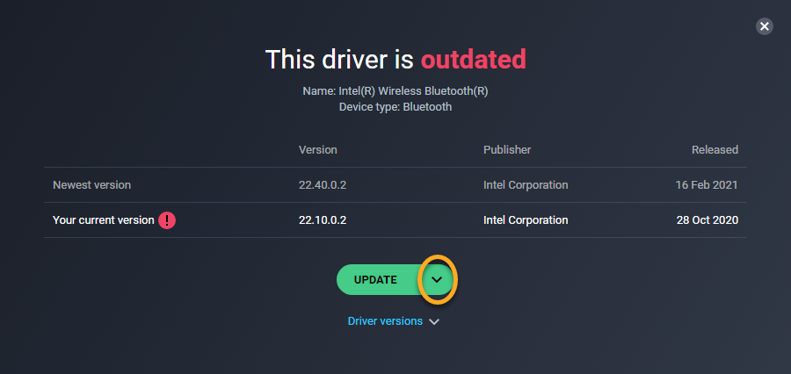Click the Publisher column header
Screen dimensions: 791x374
(x=507, y=150)
